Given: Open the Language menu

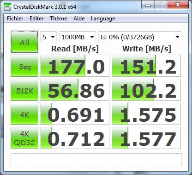Looking at the screenshot, I should [103, 19].
